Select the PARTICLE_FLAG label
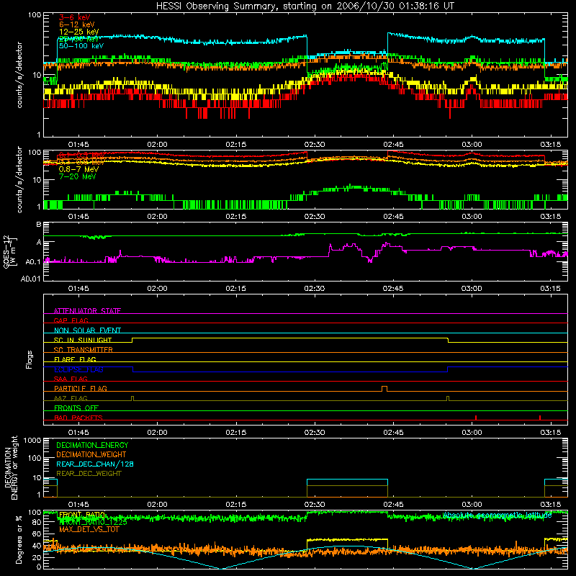Image resolution: width=576 pixels, height=576 pixels. [x=81, y=388]
